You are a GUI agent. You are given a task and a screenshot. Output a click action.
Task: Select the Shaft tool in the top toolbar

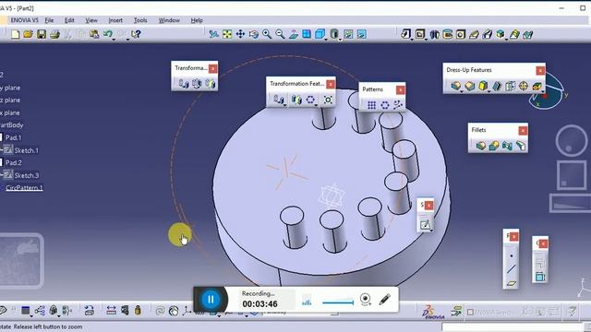[434, 34]
